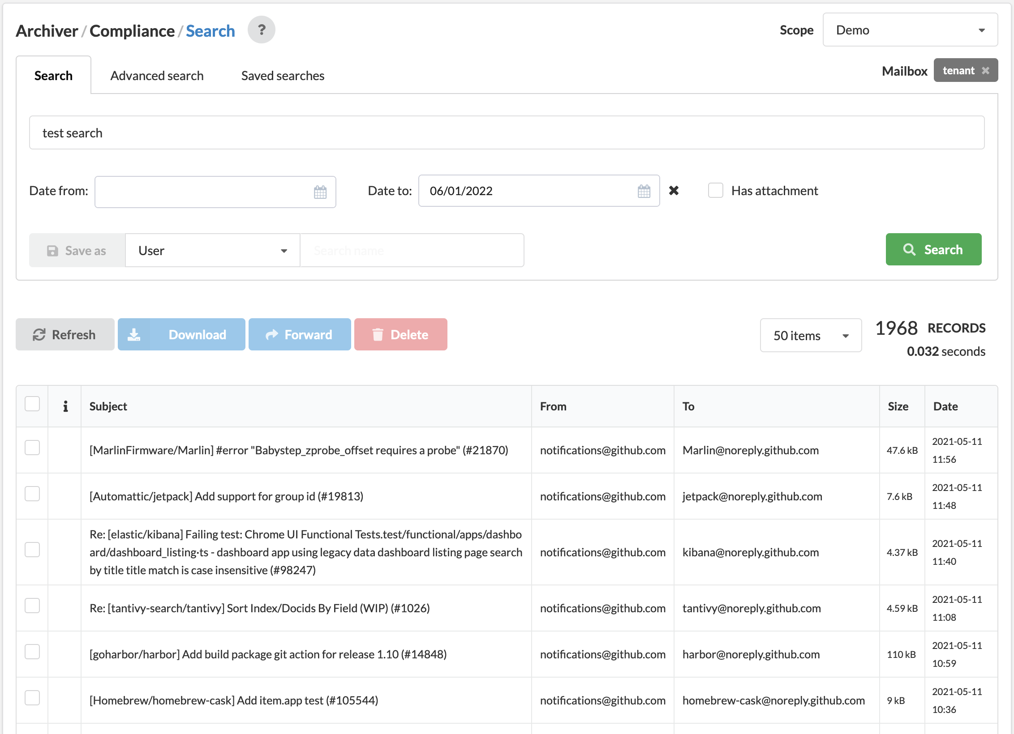Image resolution: width=1014 pixels, height=734 pixels.
Task: Open the help question mark icon
Action: [x=262, y=30]
